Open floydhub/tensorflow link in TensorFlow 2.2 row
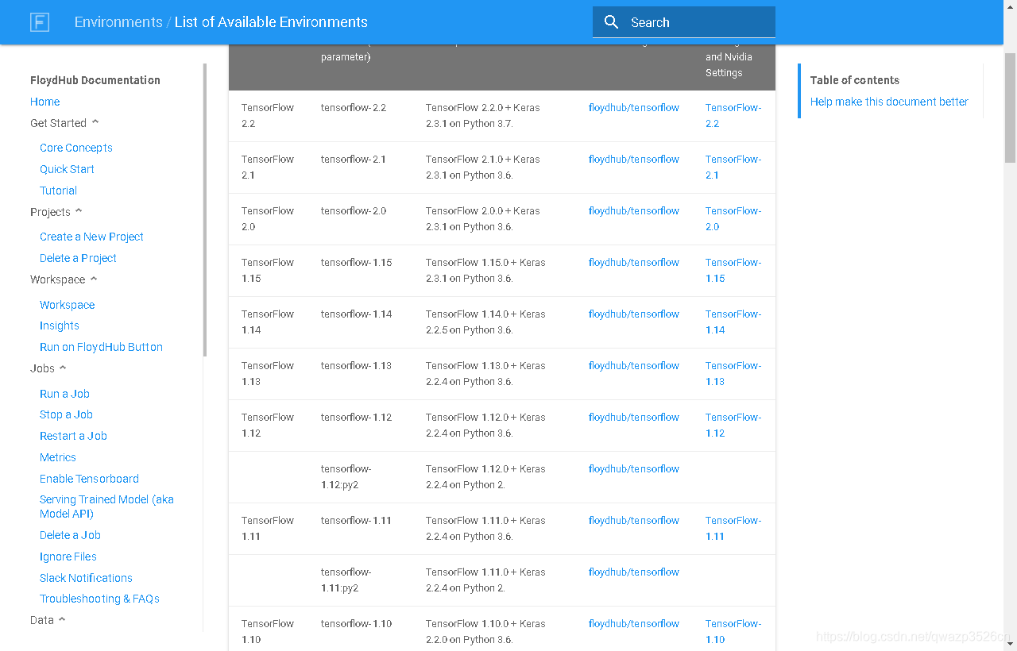 pos(634,107)
